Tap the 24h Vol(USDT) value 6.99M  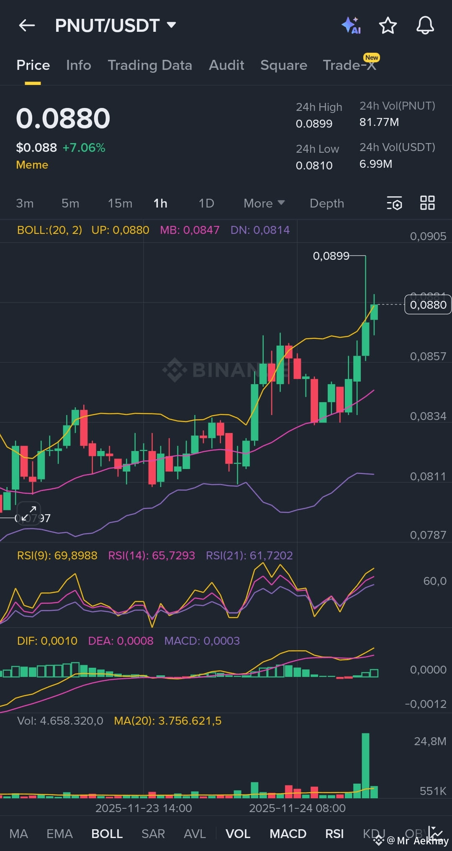(x=376, y=164)
